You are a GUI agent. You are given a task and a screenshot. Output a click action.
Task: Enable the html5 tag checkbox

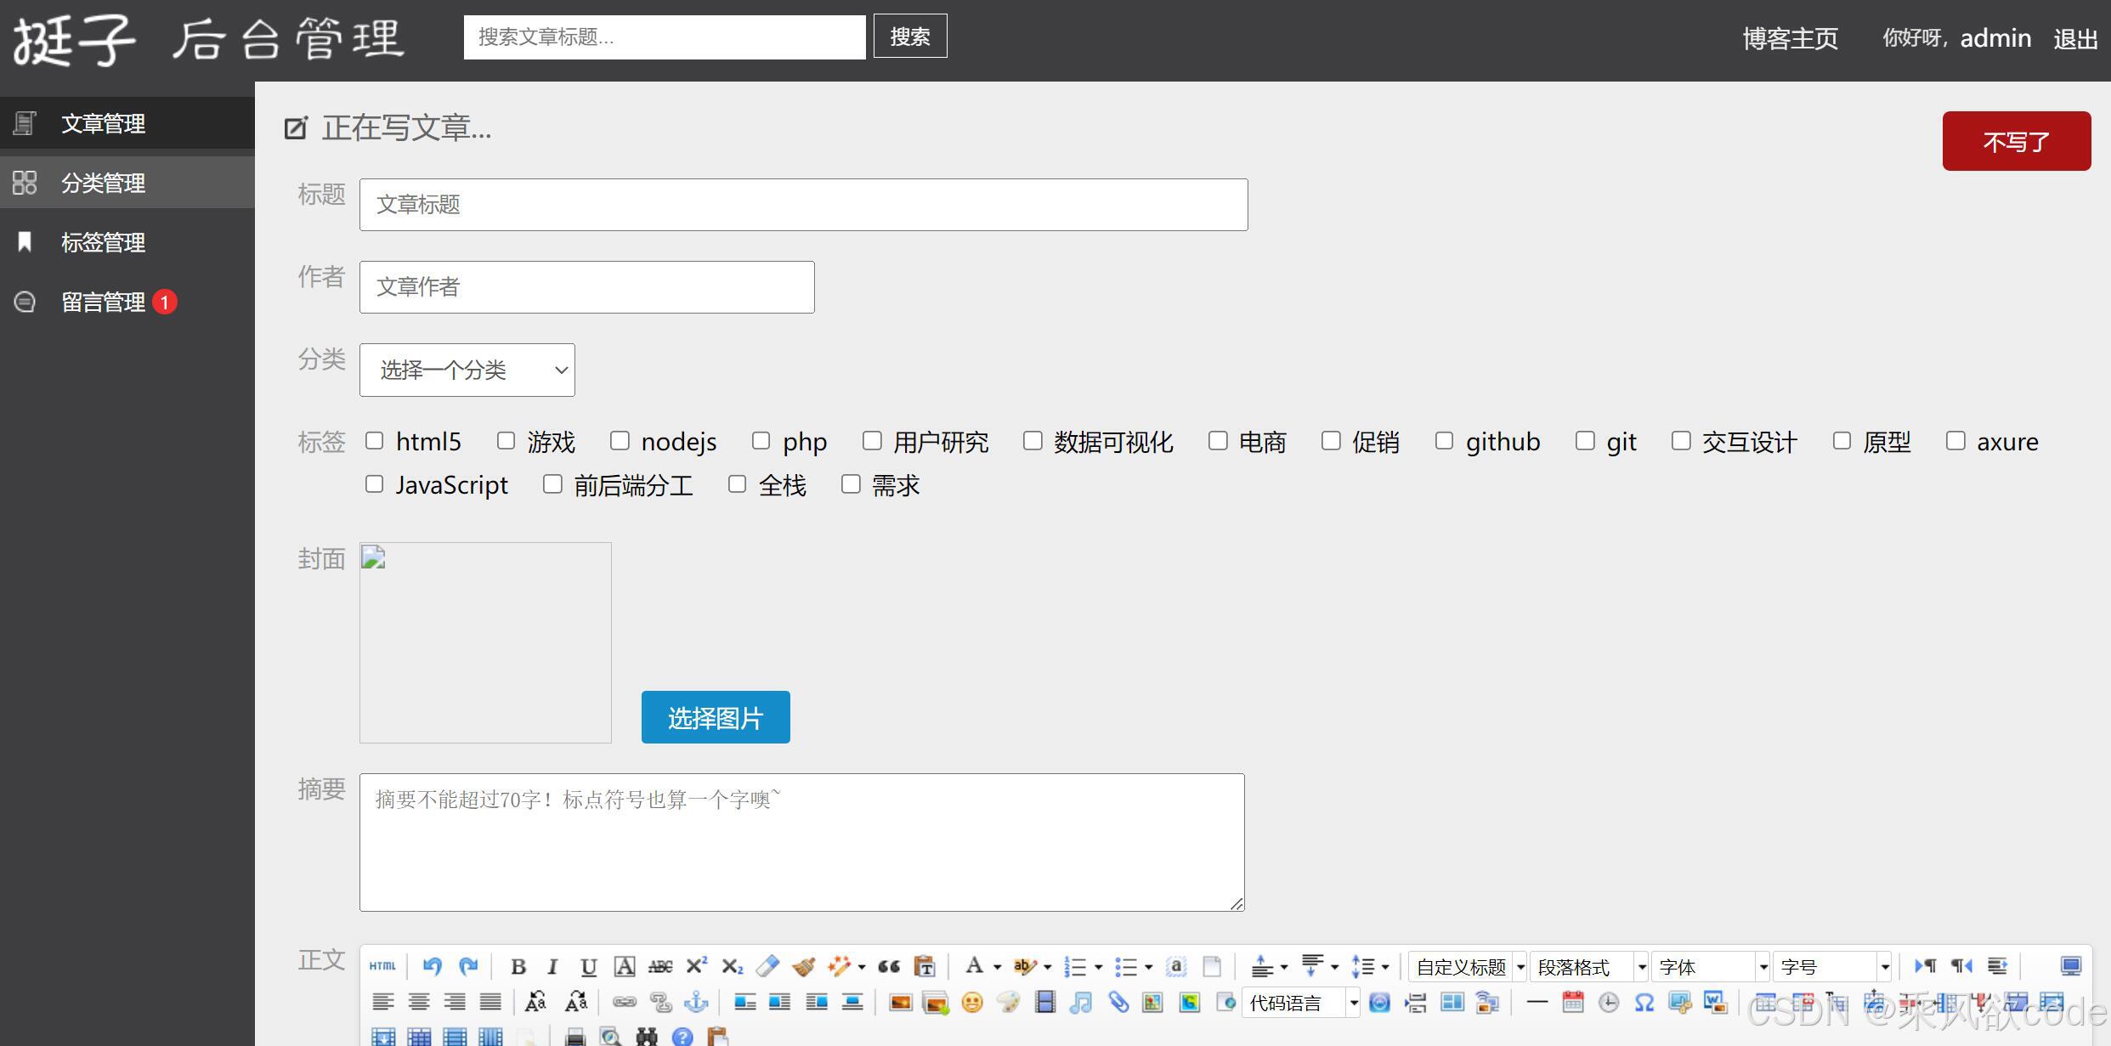coord(375,440)
